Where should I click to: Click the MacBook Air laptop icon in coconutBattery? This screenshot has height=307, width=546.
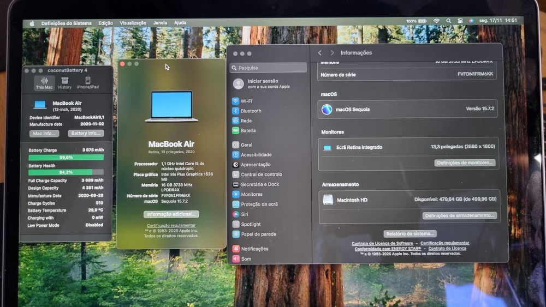coord(40,105)
